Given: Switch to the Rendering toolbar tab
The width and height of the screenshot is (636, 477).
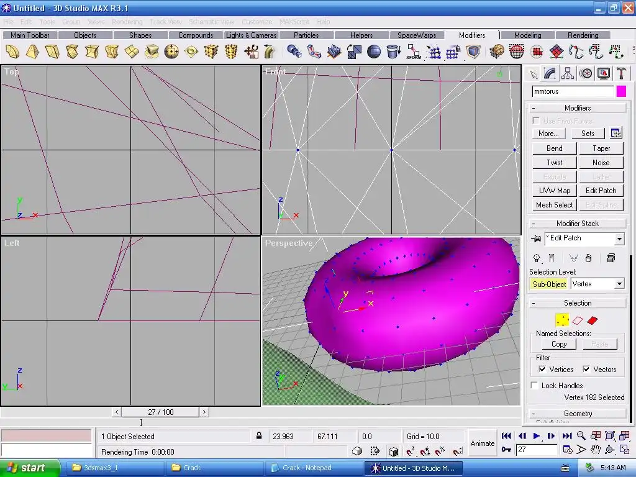Looking at the screenshot, I should 583,35.
